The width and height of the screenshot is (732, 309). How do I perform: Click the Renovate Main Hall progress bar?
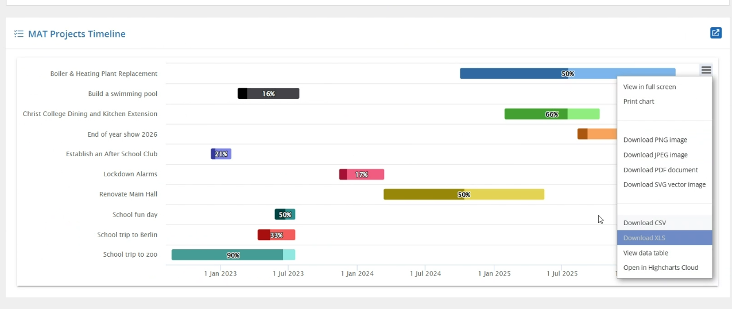[463, 194]
